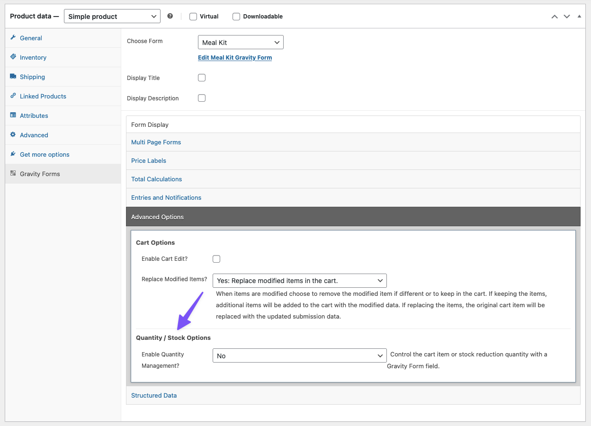Click the General tab wrench icon
591x426 pixels.
13,38
